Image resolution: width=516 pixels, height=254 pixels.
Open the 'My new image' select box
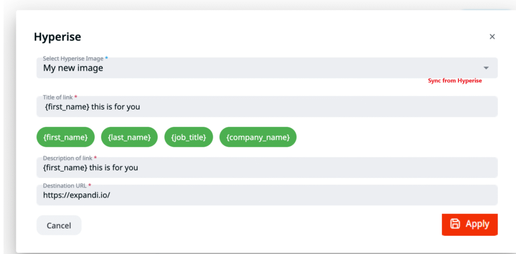252,68
